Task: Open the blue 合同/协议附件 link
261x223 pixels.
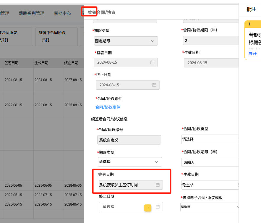Action: pyautogui.click(x=108, y=107)
